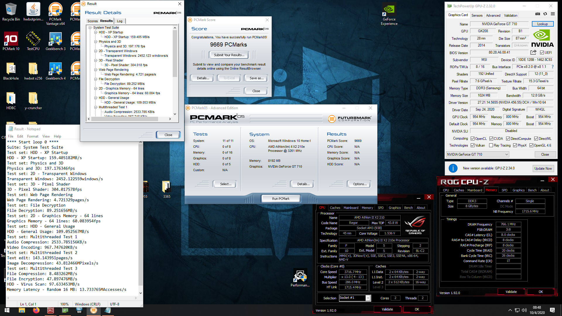
Task: Open the Performance monitor desktop shortcut
Action: pos(300,278)
